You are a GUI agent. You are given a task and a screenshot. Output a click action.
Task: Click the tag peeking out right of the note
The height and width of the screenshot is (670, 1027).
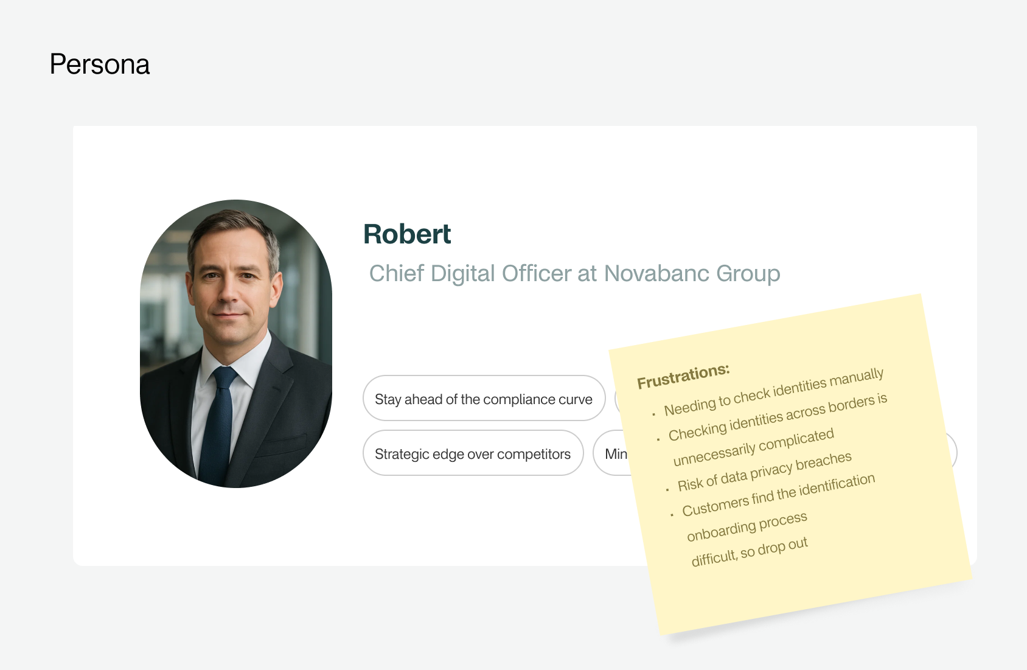click(949, 452)
